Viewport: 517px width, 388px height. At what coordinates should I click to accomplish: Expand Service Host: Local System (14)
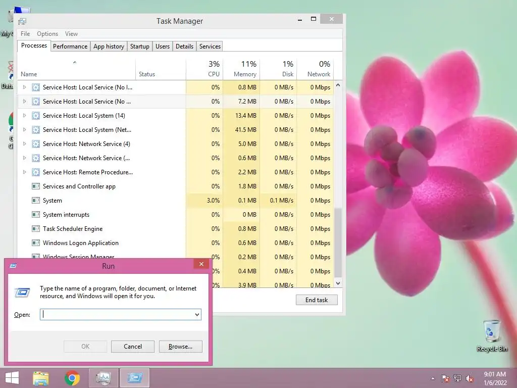24,116
